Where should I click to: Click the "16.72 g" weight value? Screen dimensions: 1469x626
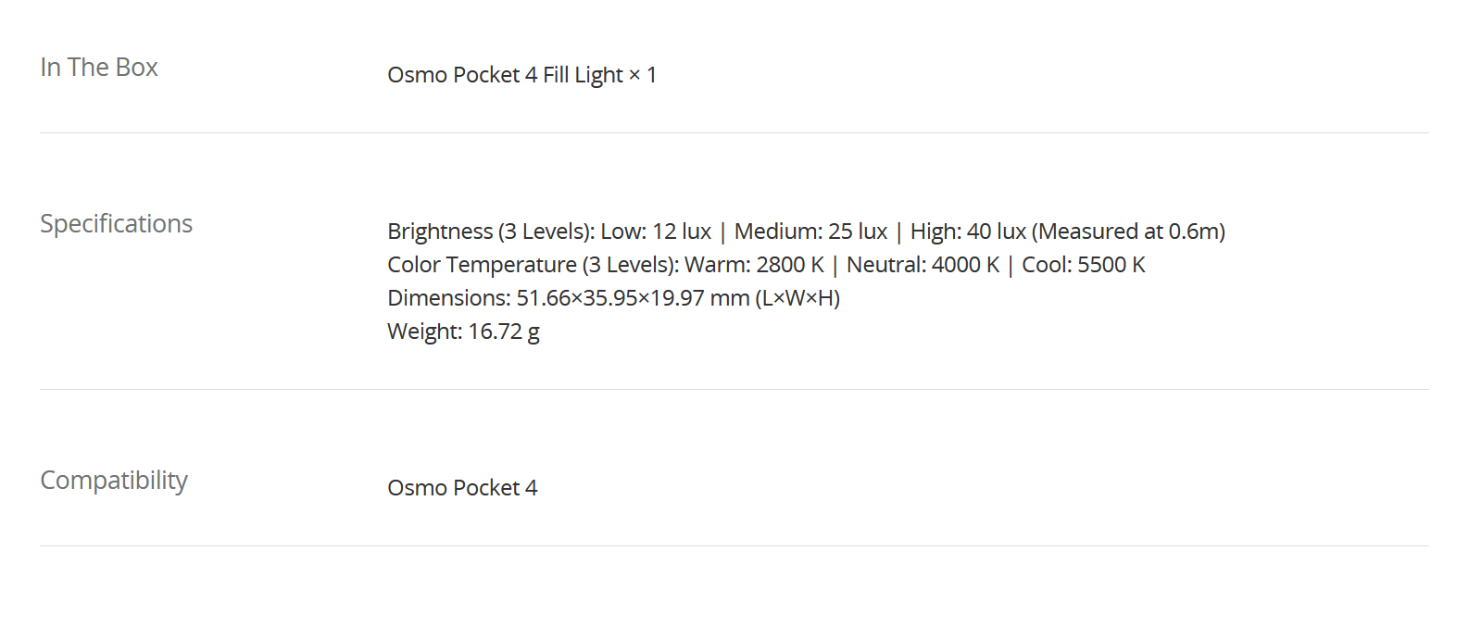pos(504,332)
